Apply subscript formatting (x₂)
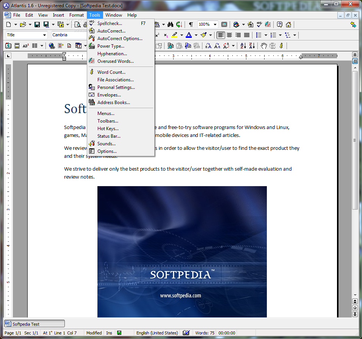 166,35
